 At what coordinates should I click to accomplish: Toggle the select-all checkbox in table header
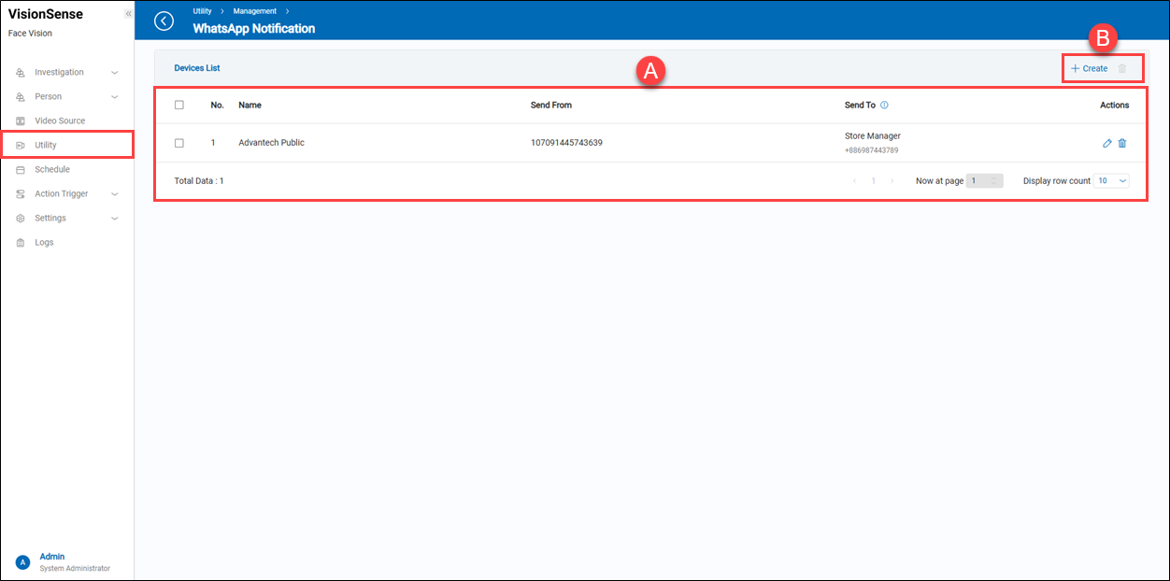tap(179, 106)
